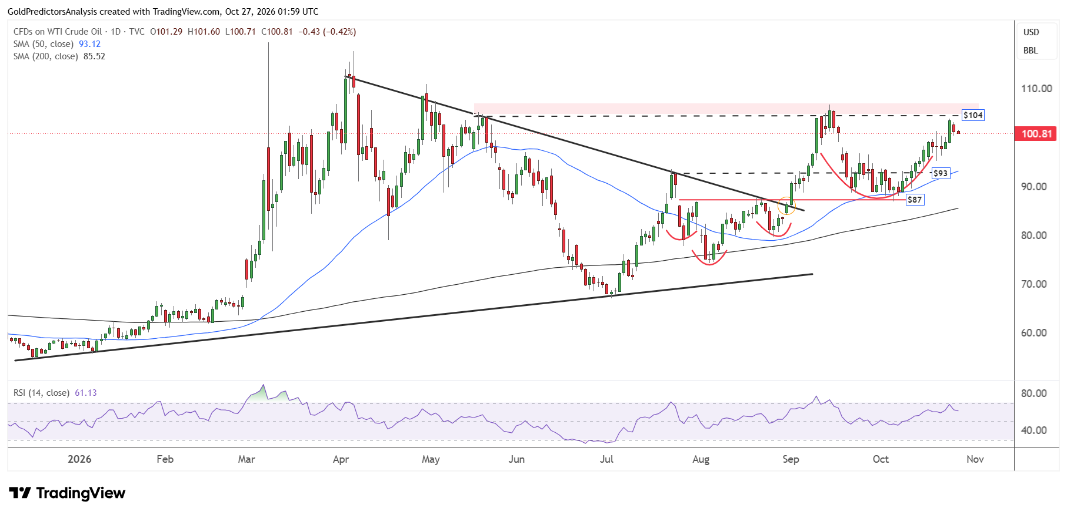
Task: Click 90.00 on the price axis
Action: 1034,187
